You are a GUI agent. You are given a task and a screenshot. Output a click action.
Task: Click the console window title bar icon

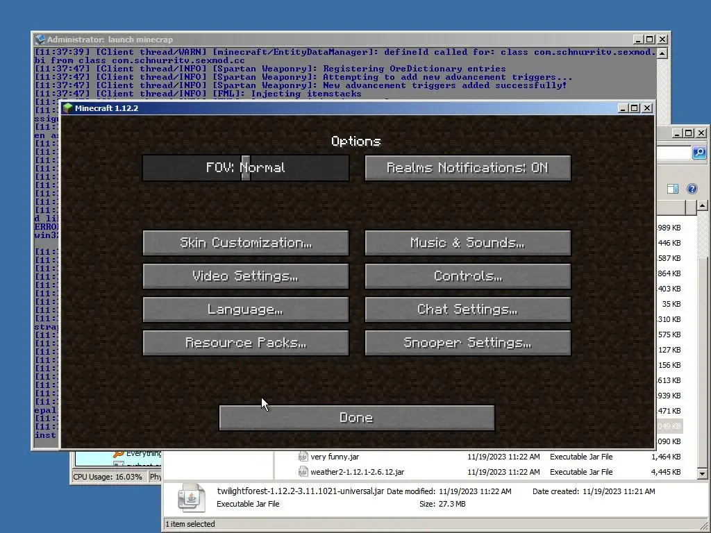point(40,40)
